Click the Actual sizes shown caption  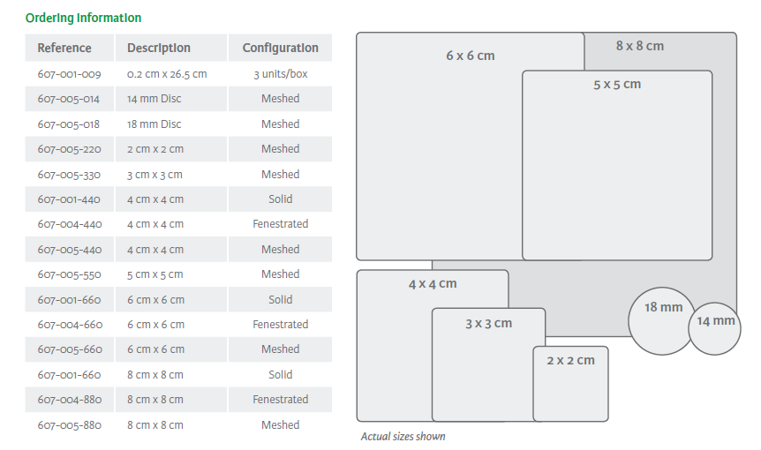pos(403,437)
